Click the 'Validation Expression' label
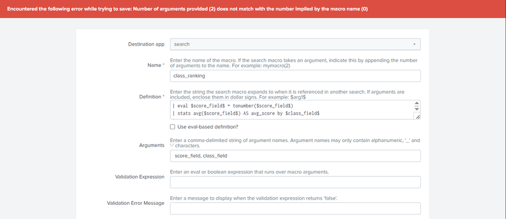 (x=140, y=176)
